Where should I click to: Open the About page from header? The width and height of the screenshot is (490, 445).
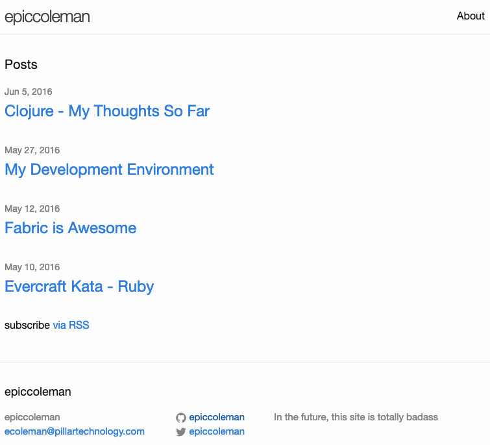tap(470, 16)
